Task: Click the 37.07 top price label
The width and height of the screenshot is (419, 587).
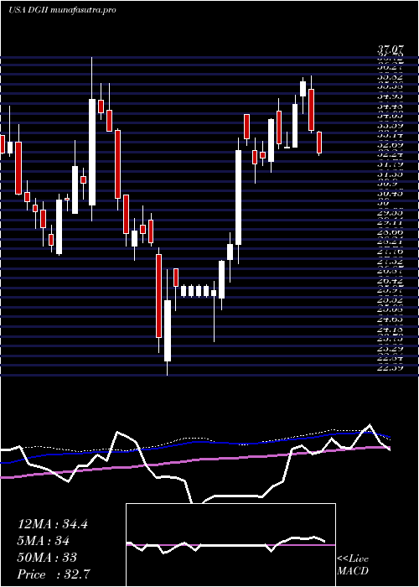Action: (x=391, y=49)
